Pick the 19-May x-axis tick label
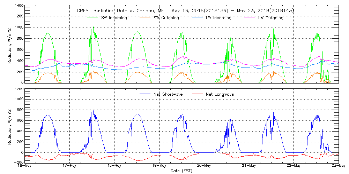Screen dimensions: 349x174 [x=159, y=166]
